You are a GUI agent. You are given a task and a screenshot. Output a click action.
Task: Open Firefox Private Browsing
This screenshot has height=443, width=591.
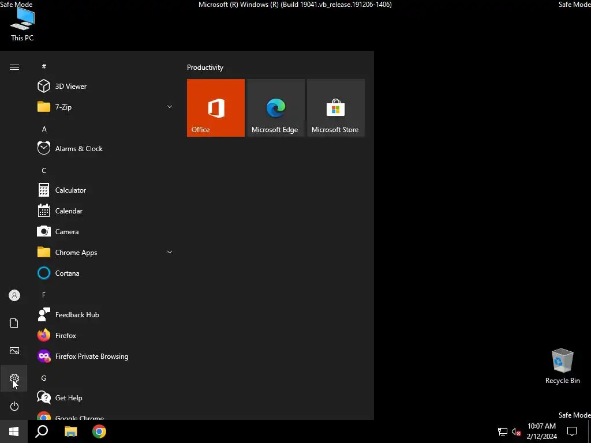click(105, 356)
